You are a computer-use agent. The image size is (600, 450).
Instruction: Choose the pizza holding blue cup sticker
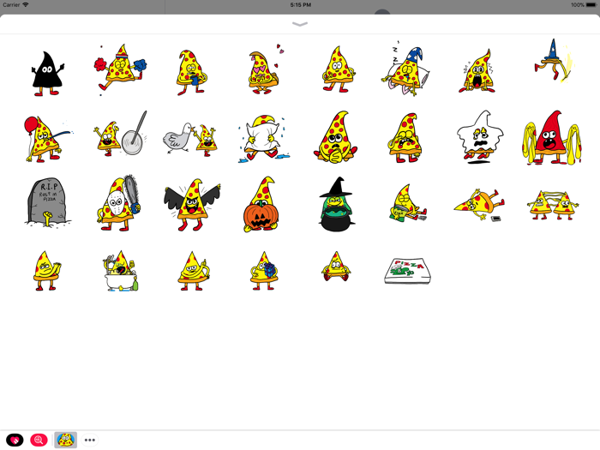coord(191,72)
